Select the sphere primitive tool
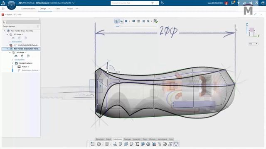Image resolution: width=266 pixels, height=149 pixels. pos(99,144)
